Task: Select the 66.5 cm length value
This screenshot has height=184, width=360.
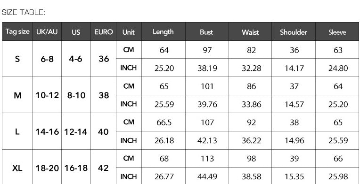Action: point(164,123)
